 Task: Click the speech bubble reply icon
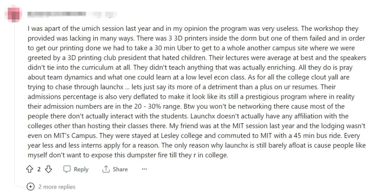[67, 169]
